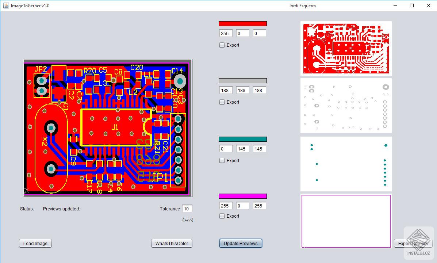The image size is (437, 263).
Task: Click the green channel 145 field of teal color
Action: click(243, 149)
